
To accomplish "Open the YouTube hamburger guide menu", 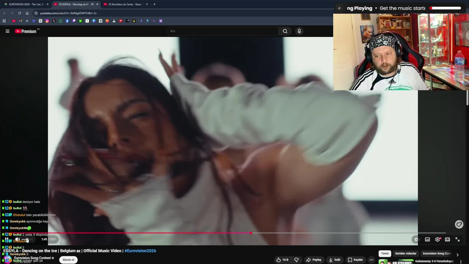I will point(7,31).
